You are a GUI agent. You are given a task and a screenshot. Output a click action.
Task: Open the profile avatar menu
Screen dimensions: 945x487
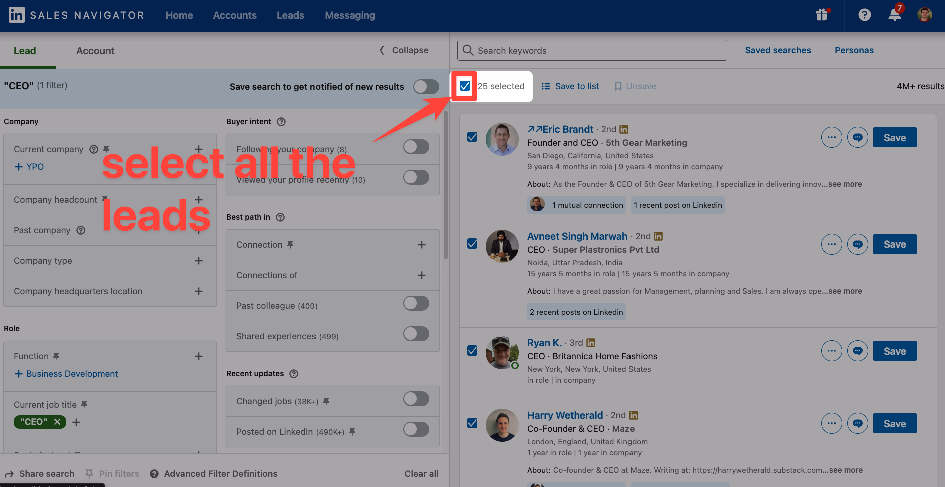pyautogui.click(x=924, y=15)
